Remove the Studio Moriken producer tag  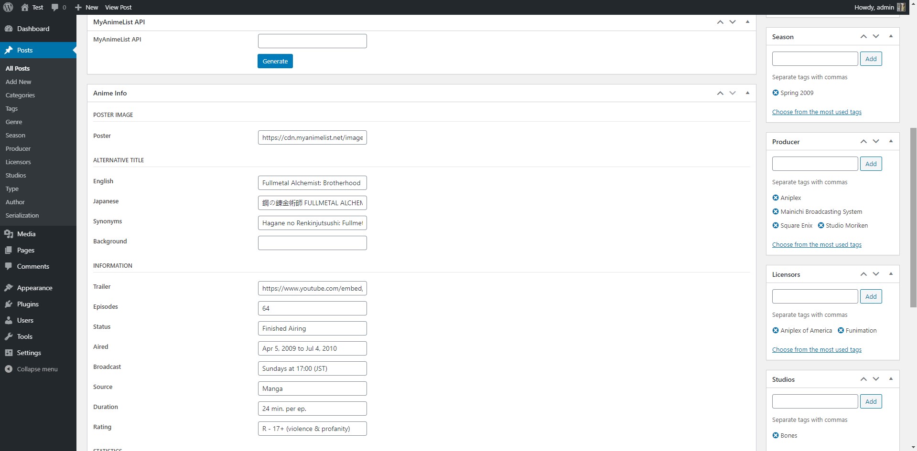point(821,225)
